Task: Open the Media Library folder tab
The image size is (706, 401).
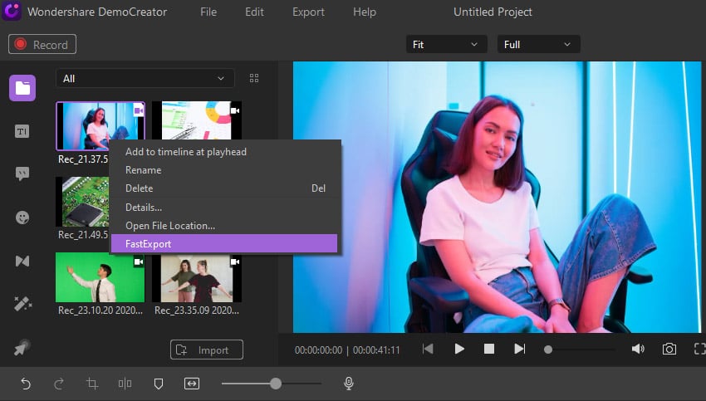Action: pyautogui.click(x=22, y=88)
